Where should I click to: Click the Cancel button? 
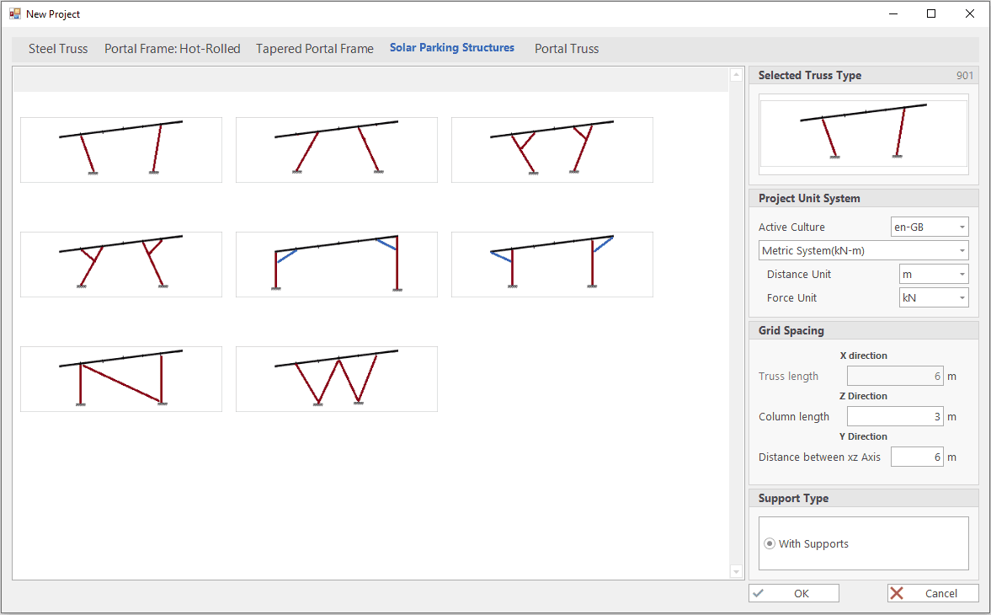coord(933,593)
